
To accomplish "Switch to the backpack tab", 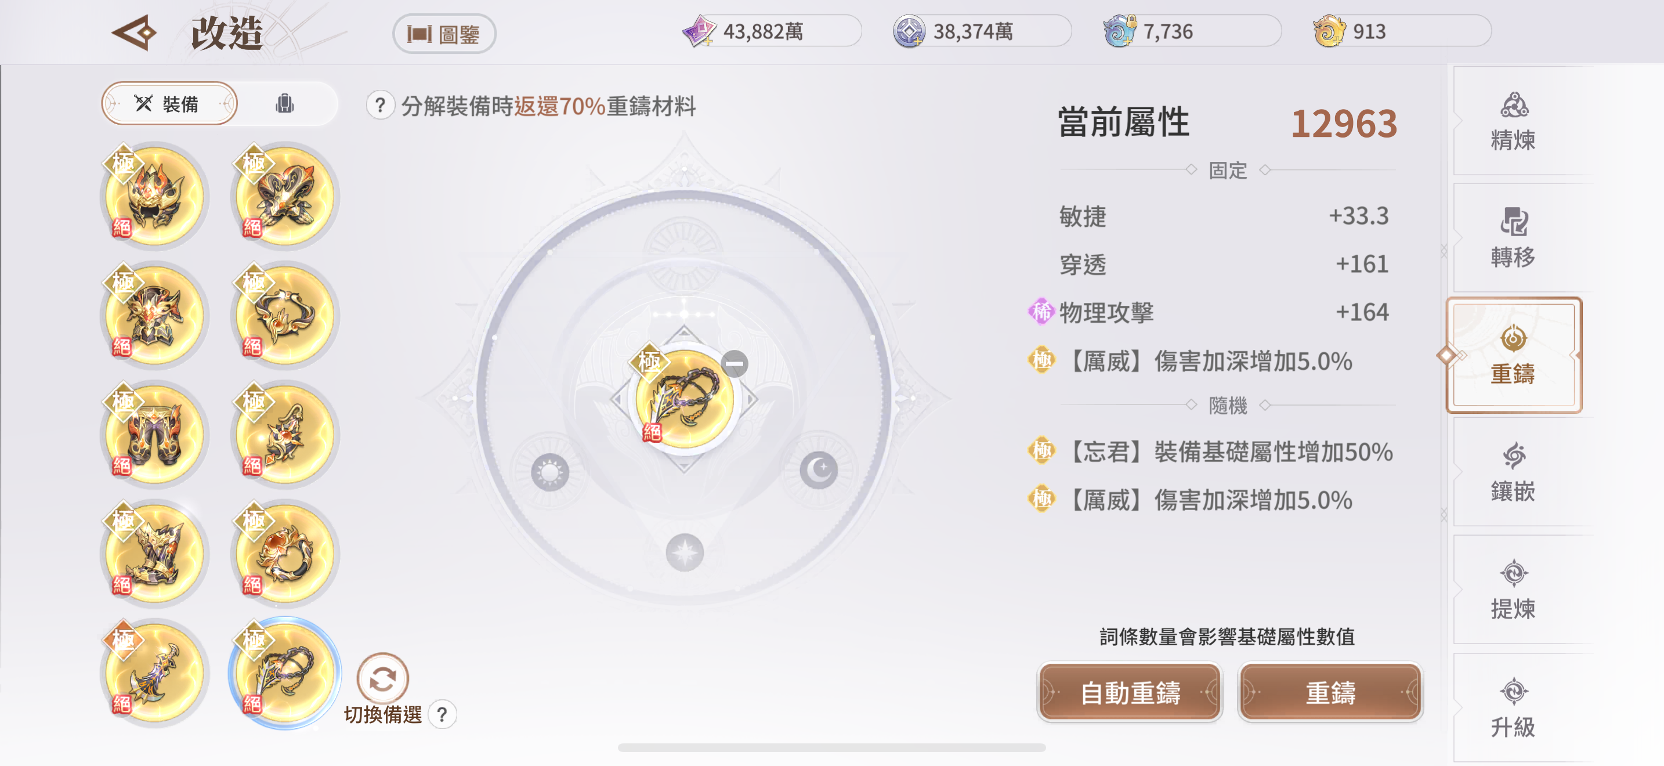I will (285, 103).
